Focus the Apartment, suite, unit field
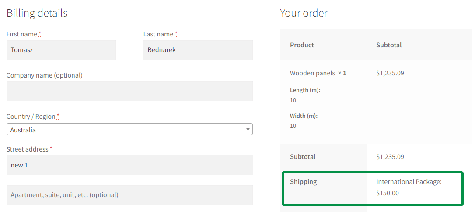This screenshot has width=475, height=212. [x=129, y=195]
